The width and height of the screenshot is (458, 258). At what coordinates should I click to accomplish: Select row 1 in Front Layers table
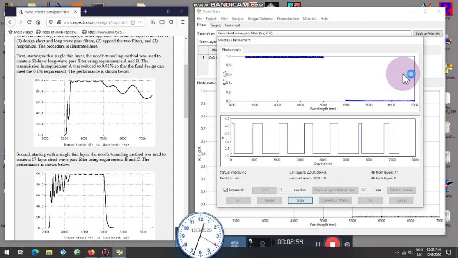tap(203, 58)
